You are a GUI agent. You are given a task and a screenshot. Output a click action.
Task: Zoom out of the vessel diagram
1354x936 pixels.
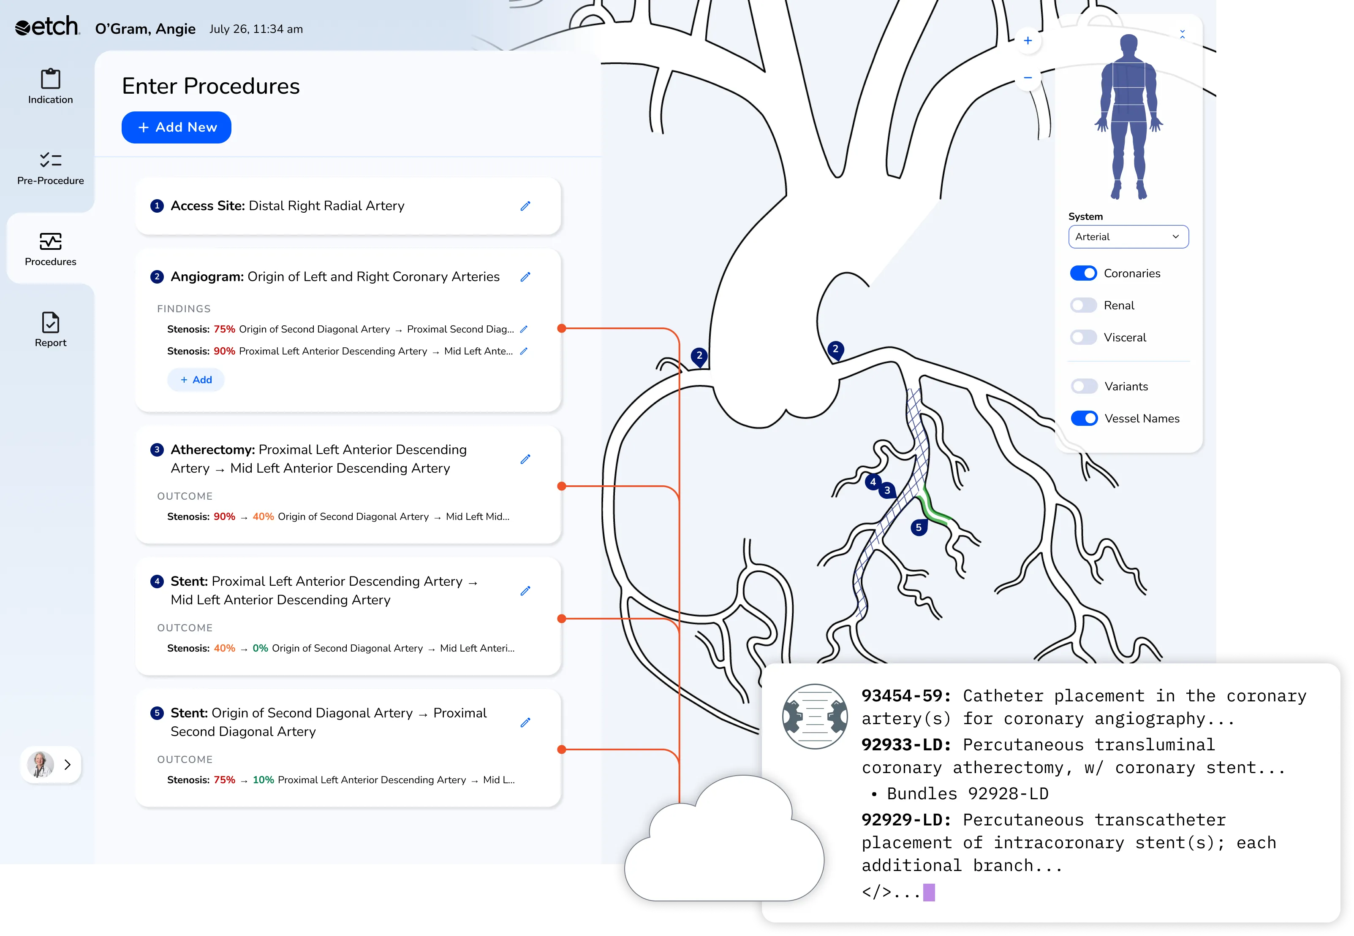coord(1028,78)
